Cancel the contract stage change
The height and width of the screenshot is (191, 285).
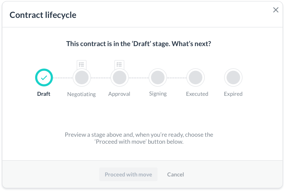175,174
